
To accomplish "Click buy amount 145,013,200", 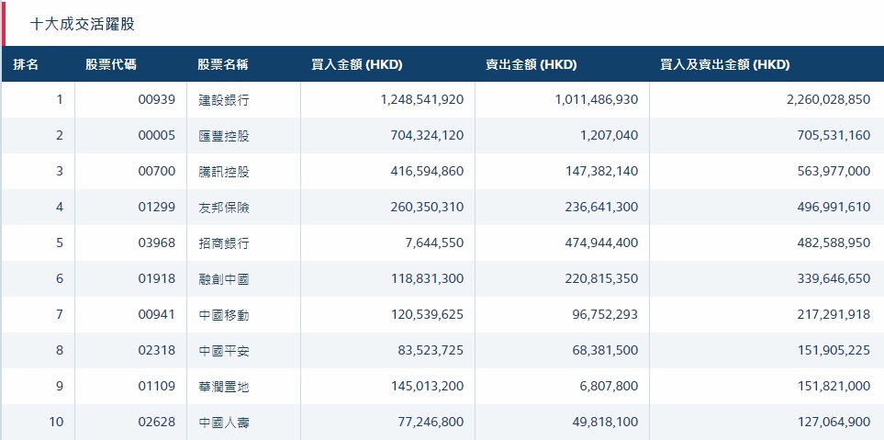I will [x=428, y=386].
